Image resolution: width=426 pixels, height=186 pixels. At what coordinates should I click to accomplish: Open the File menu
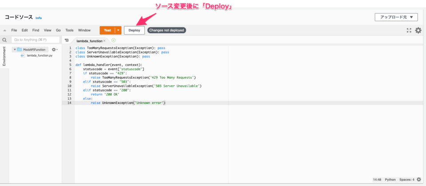tap(14, 30)
